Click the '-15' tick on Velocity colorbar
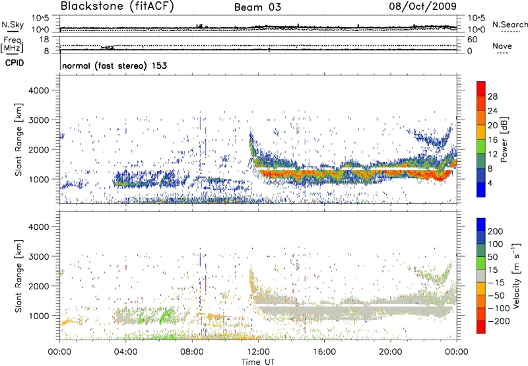 click(496, 282)
